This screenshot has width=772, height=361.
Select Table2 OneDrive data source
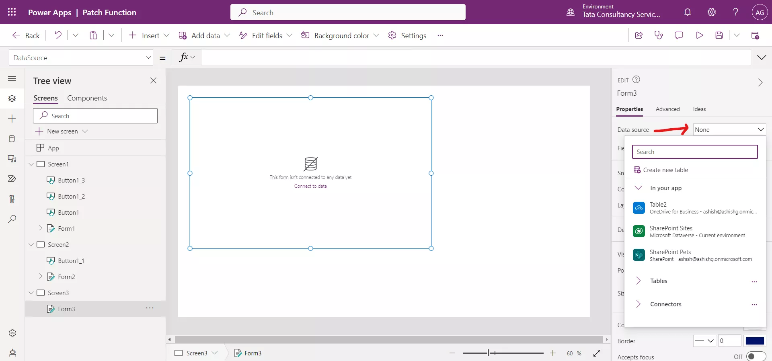695,208
